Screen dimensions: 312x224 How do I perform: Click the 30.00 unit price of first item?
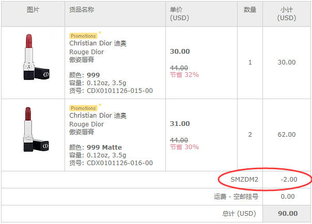180,52
